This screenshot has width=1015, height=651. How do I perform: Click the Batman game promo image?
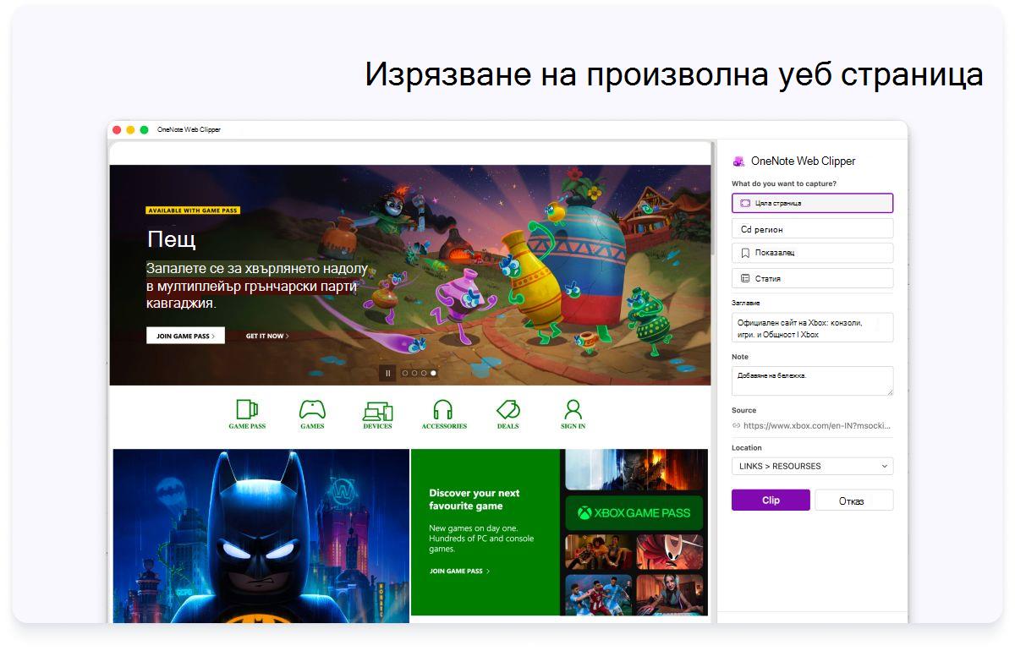coord(261,536)
